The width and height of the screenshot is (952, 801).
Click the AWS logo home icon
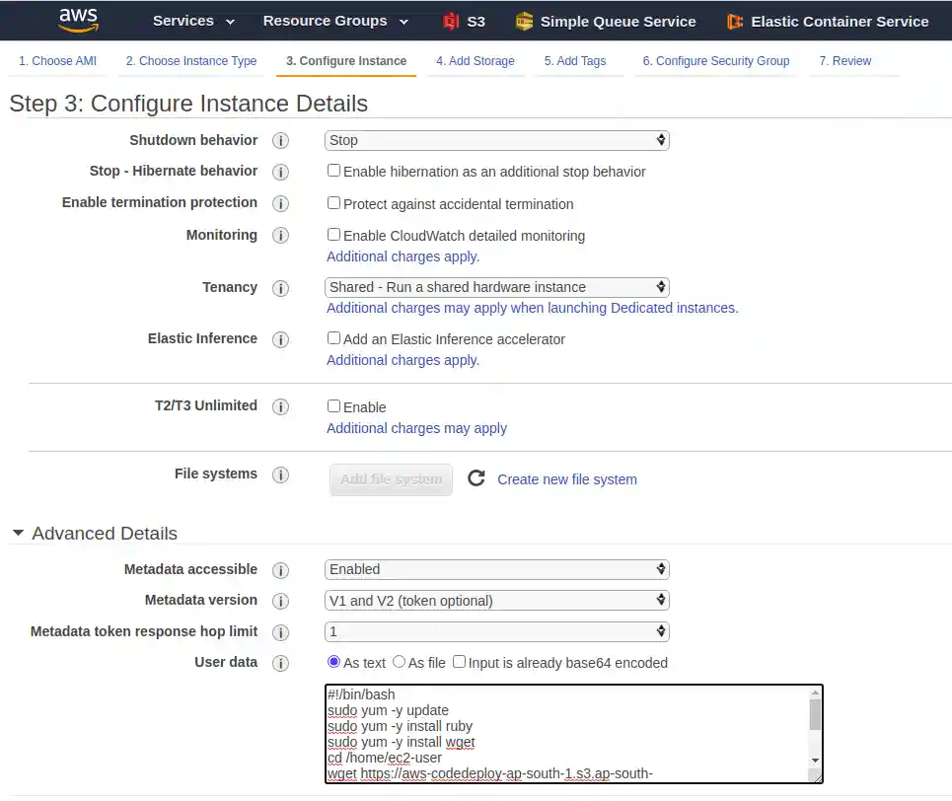[x=78, y=21]
